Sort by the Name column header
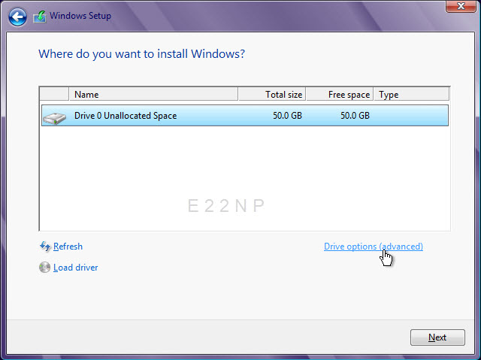481x360 pixels. pos(153,95)
